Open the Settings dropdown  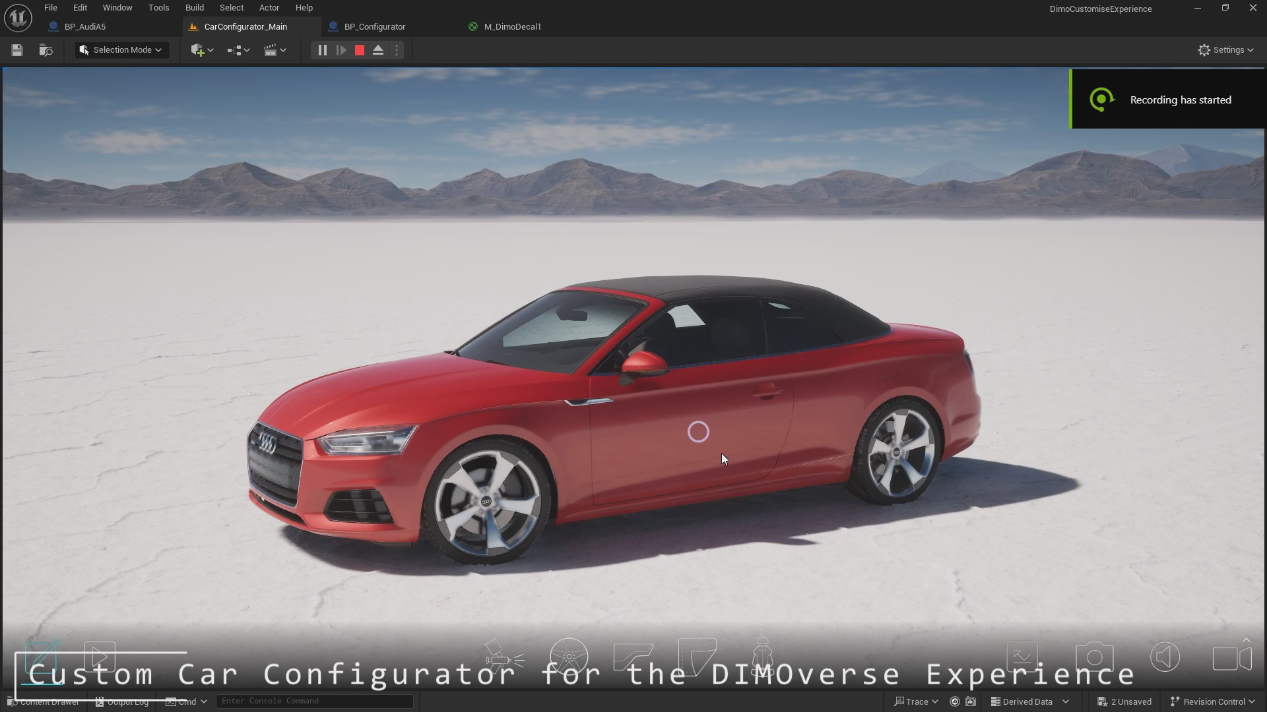tap(1226, 50)
